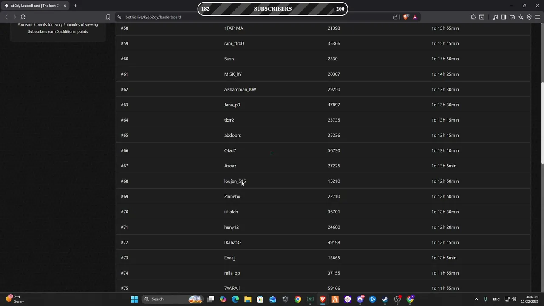Click username Azoaz
This screenshot has width=544, height=306.
click(230, 166)
